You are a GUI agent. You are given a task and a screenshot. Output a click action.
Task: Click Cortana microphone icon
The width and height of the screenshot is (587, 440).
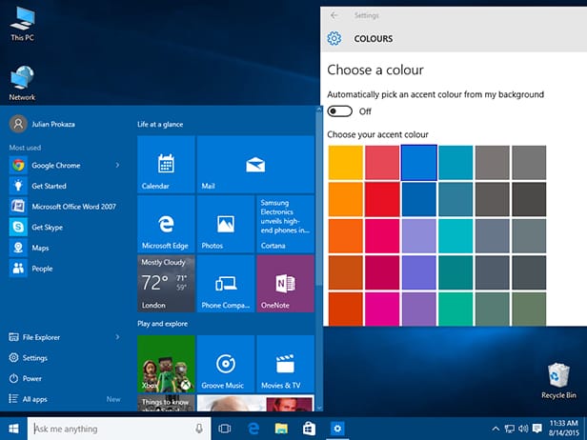(199, 429)
